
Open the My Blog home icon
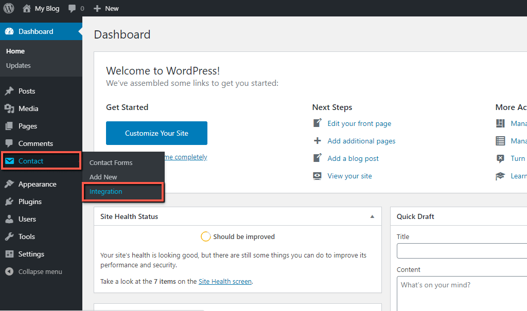(27, 8)
